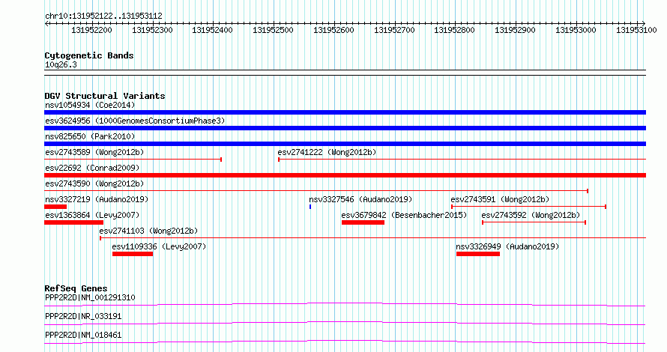Open nsv3327219 (Audano2019) label
The image size is (667, 352).
click(x=97, y=199)
